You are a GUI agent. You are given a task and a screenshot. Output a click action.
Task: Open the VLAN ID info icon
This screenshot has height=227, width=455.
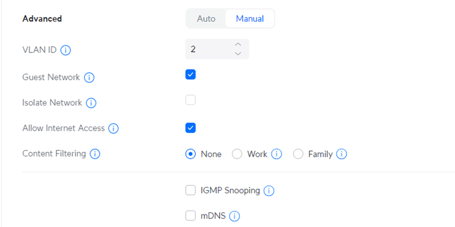[66, 50]
